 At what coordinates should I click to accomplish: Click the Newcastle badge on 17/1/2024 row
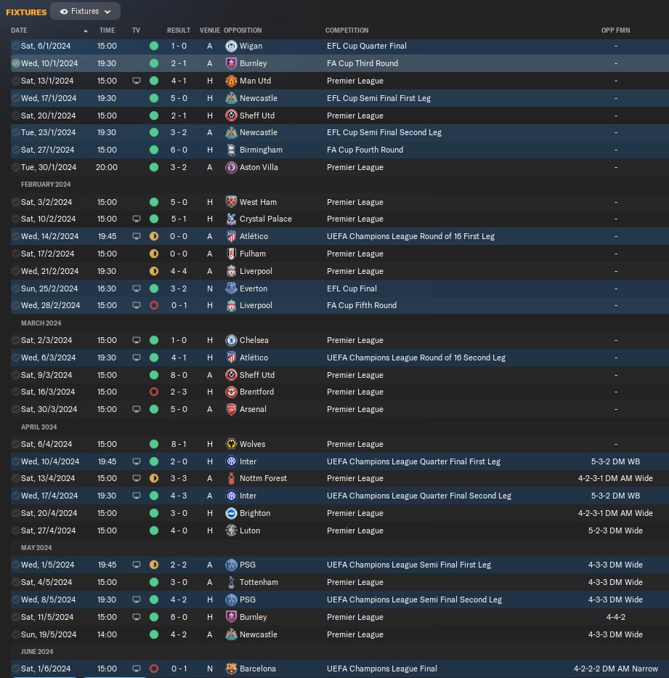coord(231,98)
